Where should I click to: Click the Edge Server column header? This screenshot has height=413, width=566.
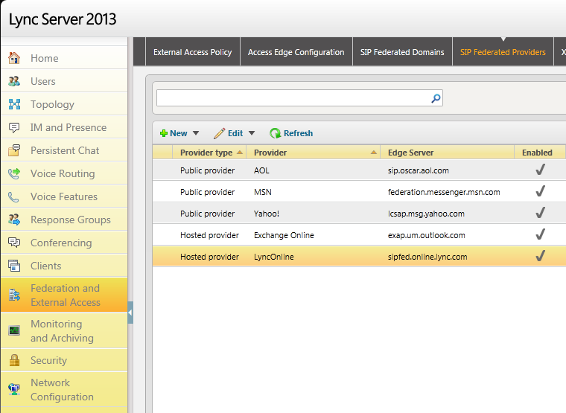(x=448, y=153)
